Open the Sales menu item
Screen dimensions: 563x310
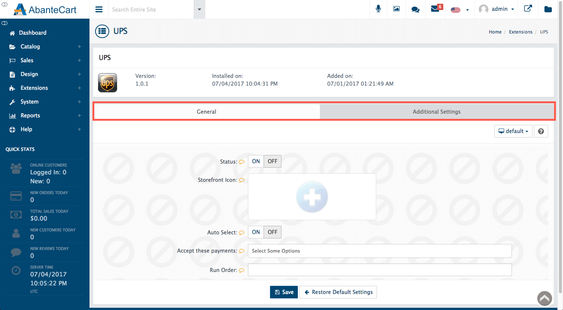point(27,60)
